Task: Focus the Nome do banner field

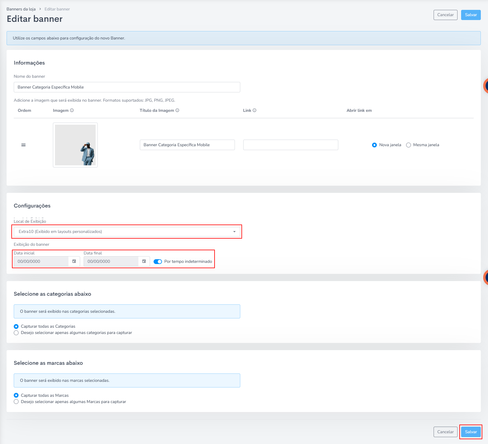Action: [x=127, y=87]
